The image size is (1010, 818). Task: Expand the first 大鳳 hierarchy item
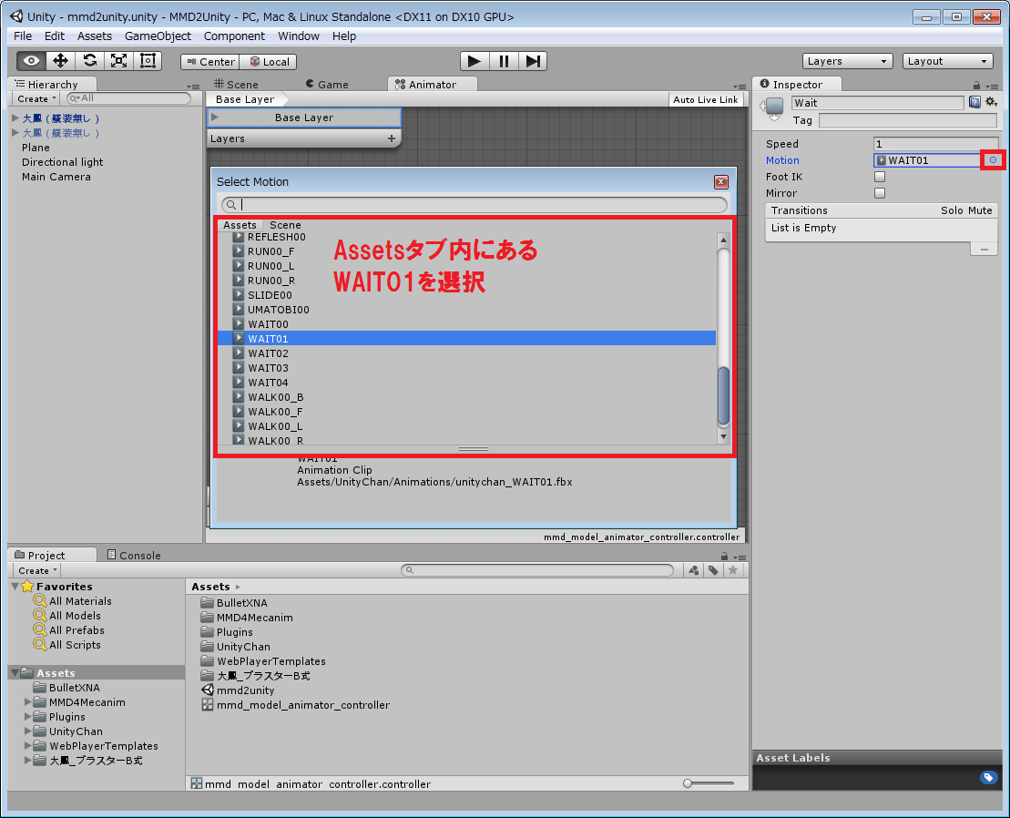tap(15, 118)
